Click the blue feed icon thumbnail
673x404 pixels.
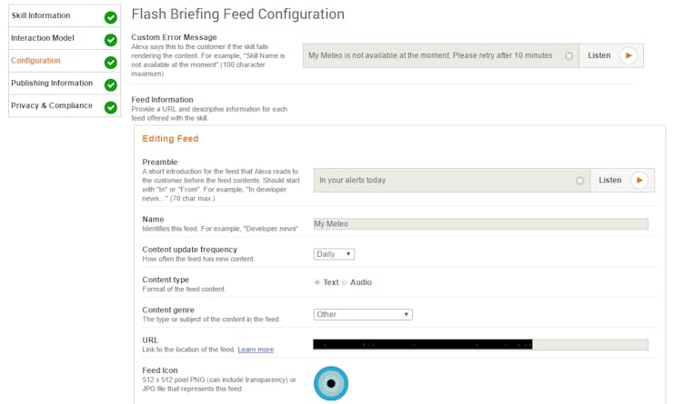click(331, 383)
